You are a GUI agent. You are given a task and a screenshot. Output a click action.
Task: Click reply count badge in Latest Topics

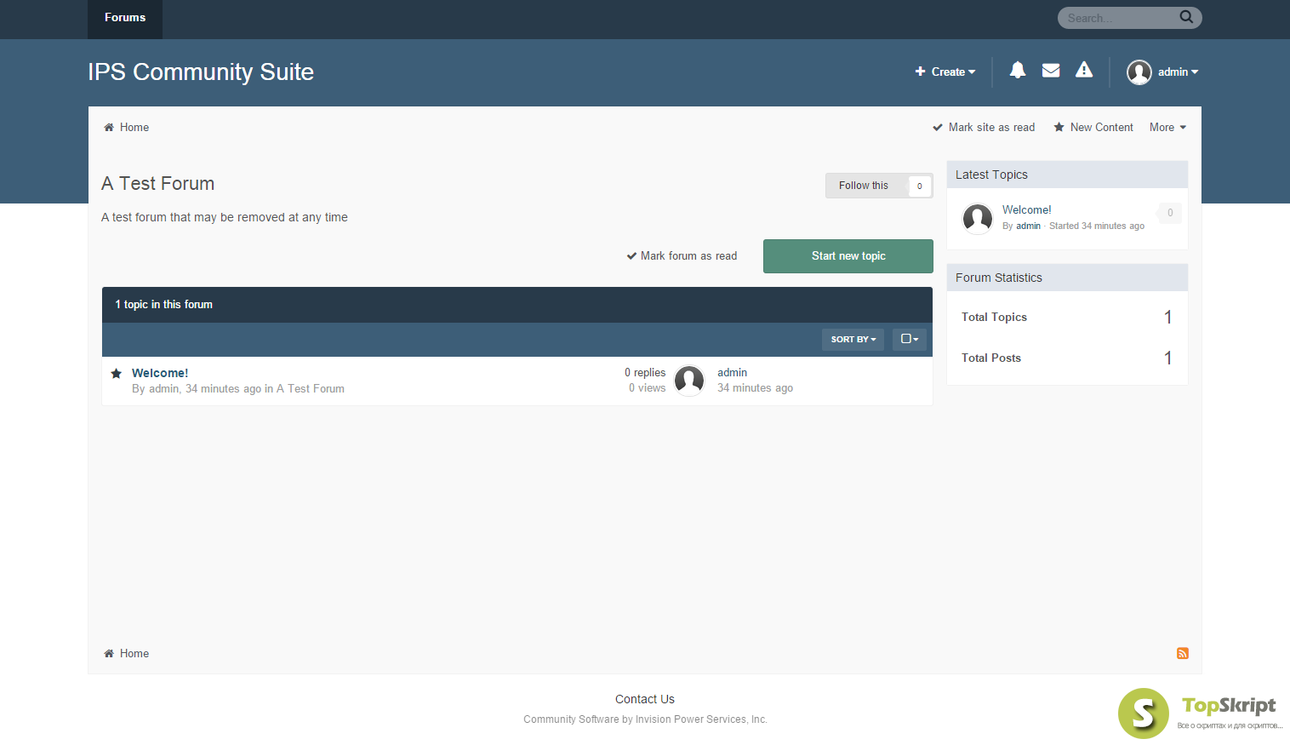pos(1169,213)
